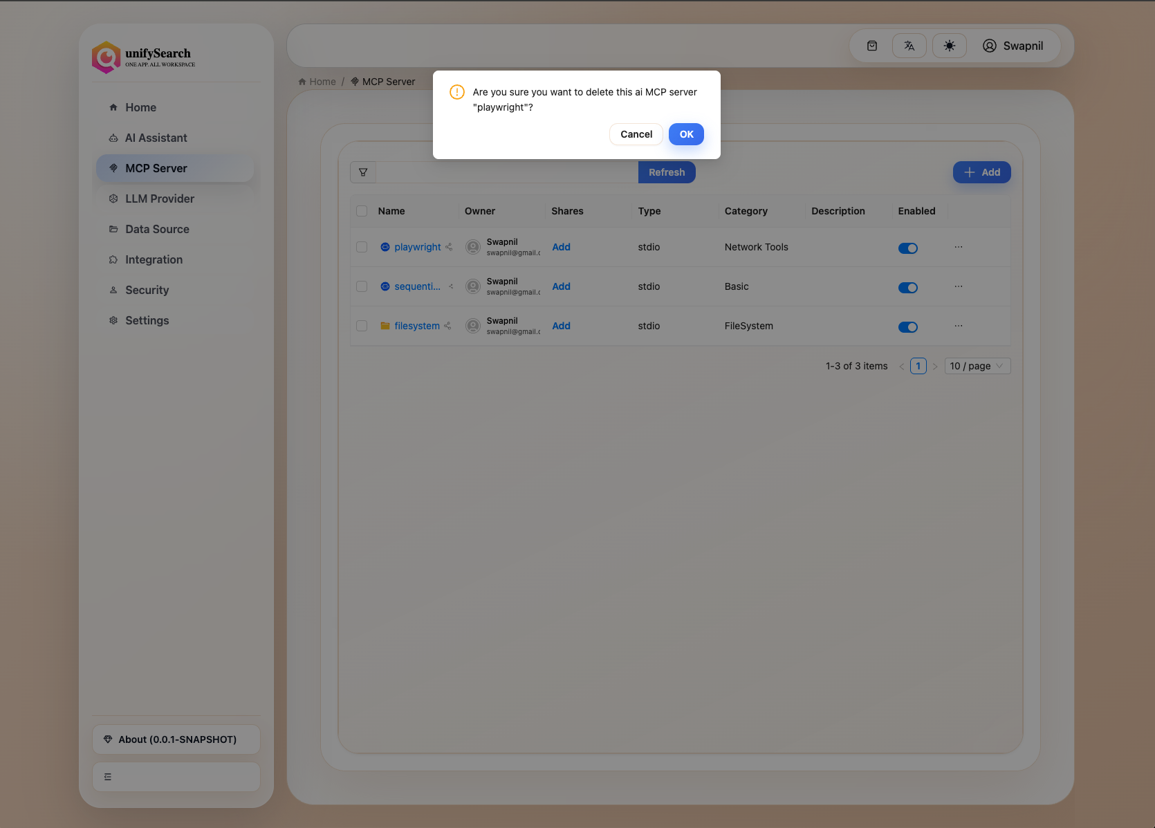Screen dimensions: 1155x828
Task: Click the filter funnel icon
Action: pyautogui.click(x=363, y=172)
